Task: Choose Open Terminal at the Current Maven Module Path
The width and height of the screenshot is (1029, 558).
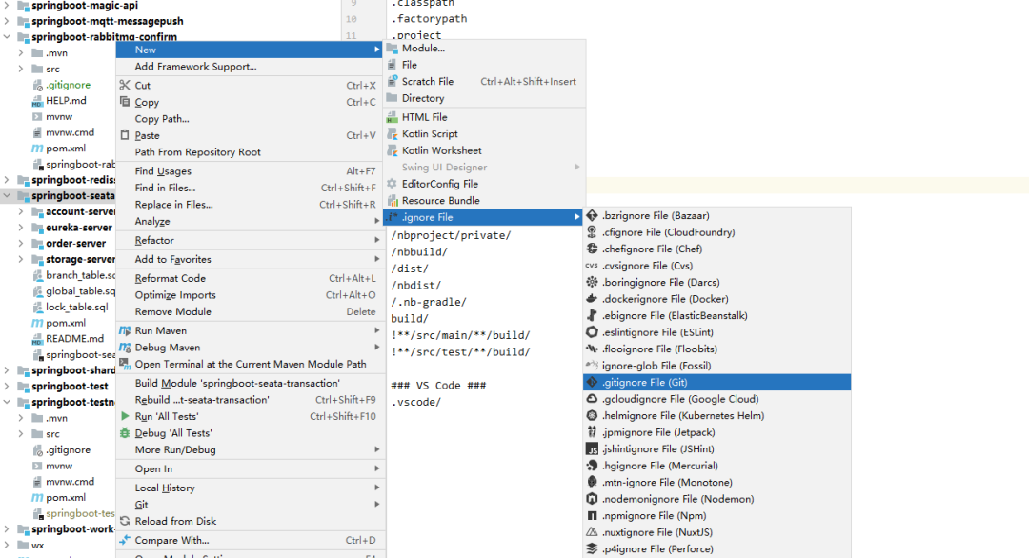Action: tap(250, 364)
